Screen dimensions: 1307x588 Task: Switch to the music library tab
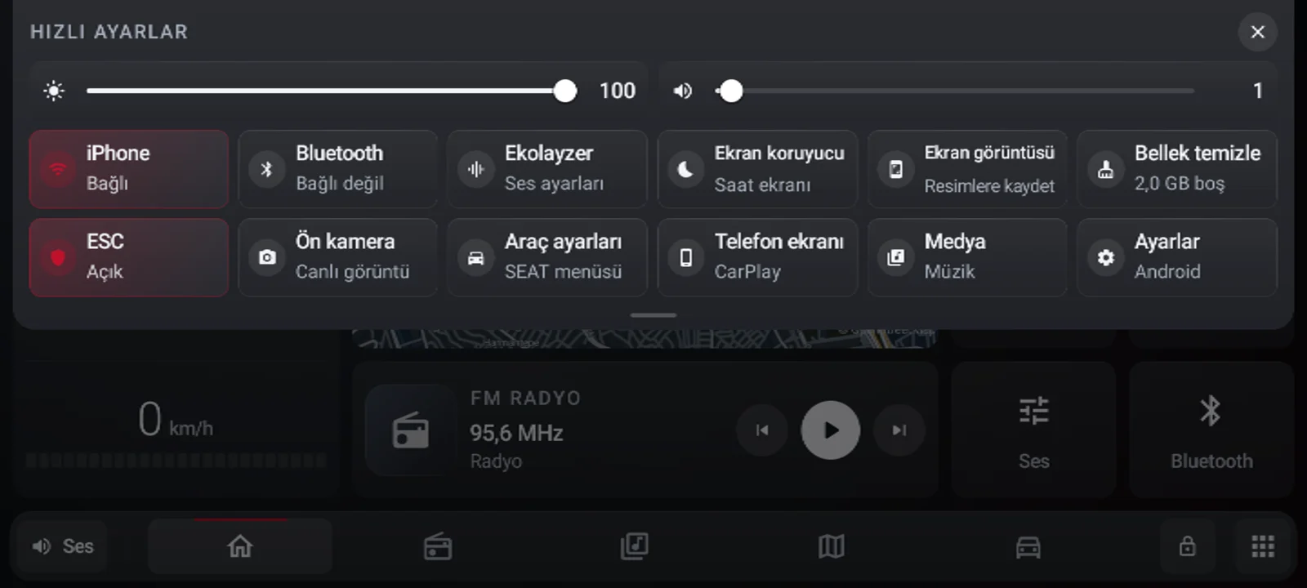[x=635, y=546]
